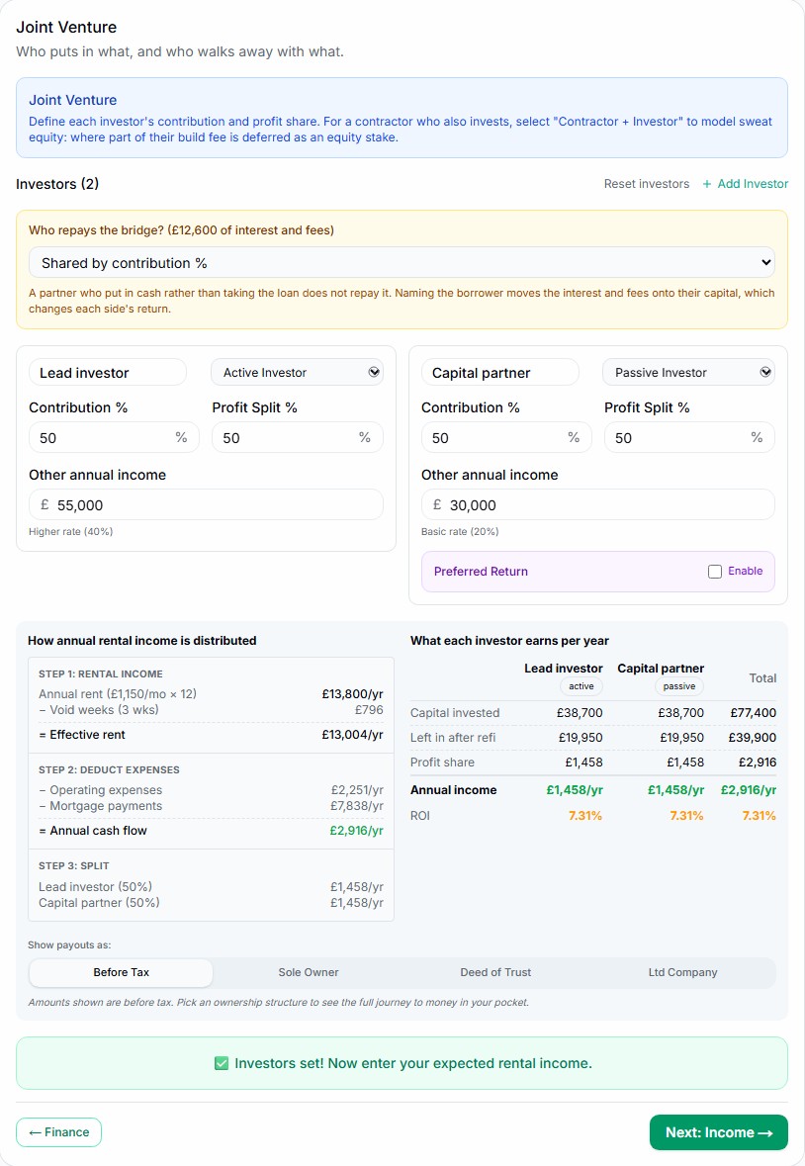Click the £2,251/yr operating expenses value
This screenshot has height=1166, width=805.
(357, 790)
